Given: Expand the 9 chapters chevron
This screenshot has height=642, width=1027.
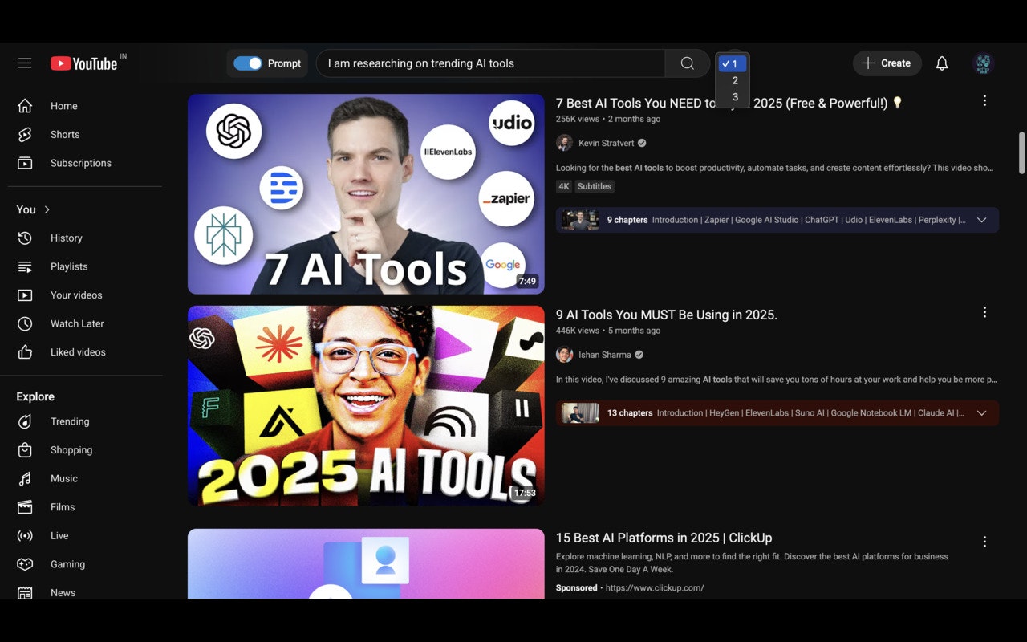Looking at the screenshot, I should [981, 220].
